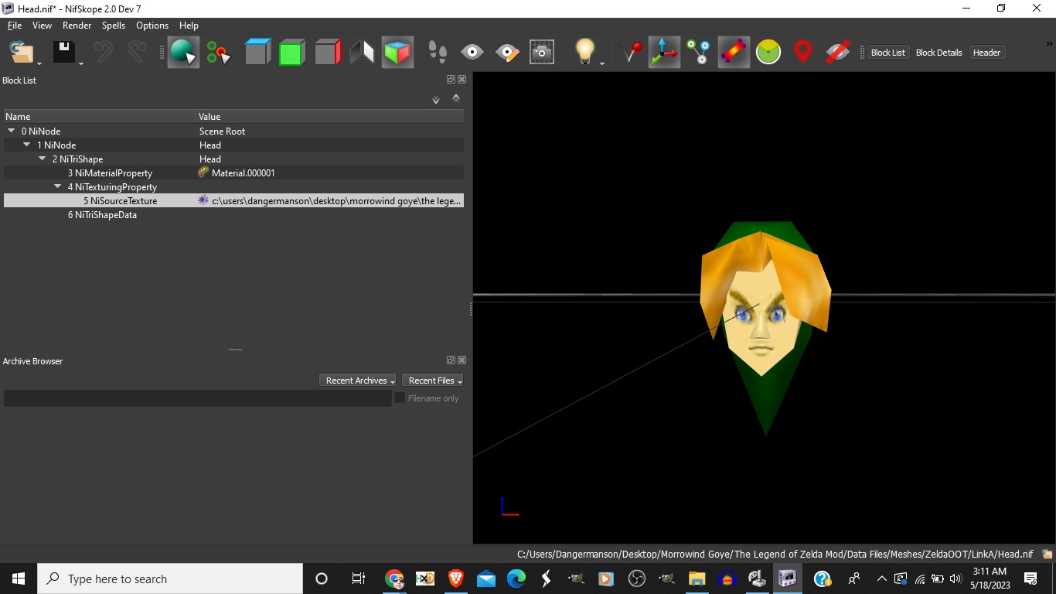This screenshot has width=1056, height=594.
Task: Float the Archive Browser panel
Action: [451, 360]
